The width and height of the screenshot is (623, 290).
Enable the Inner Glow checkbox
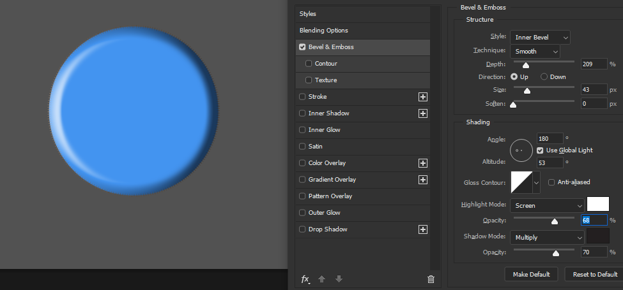302,130
